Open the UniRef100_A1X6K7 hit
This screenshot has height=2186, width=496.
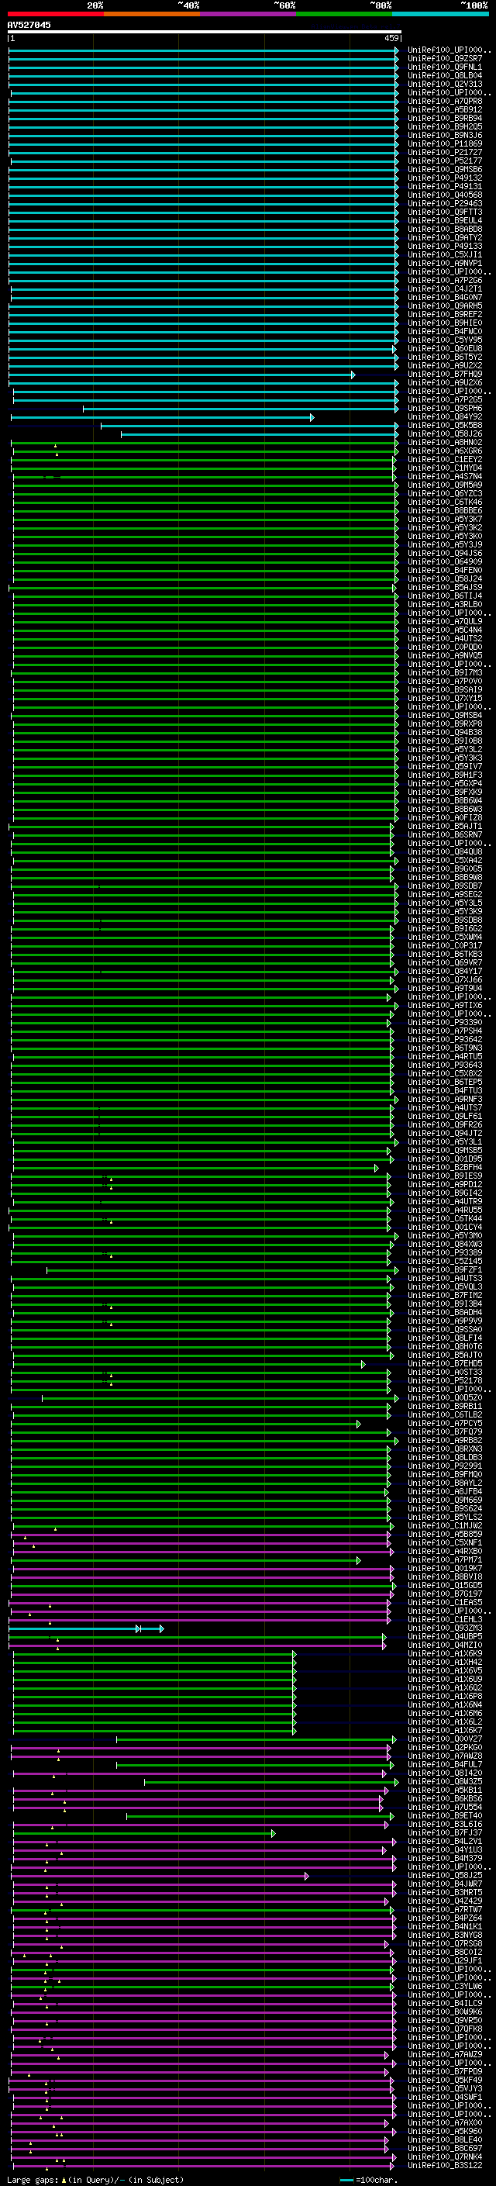point(445,1731)
